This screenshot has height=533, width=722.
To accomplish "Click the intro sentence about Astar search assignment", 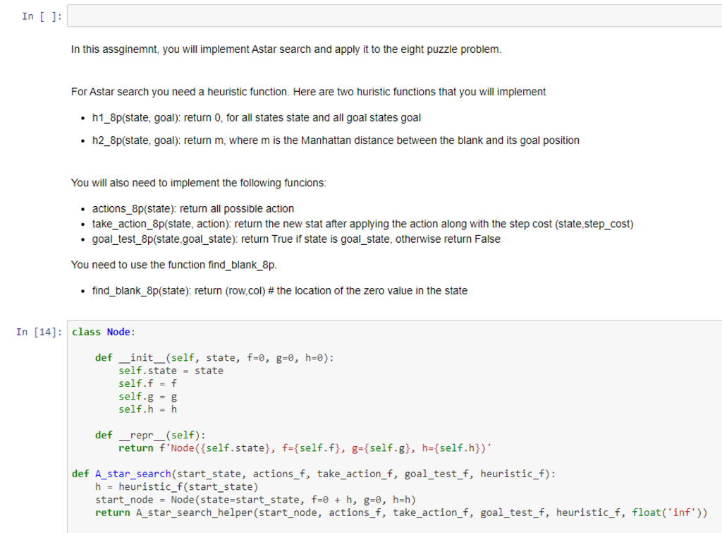I will click(x=286, y=49).
